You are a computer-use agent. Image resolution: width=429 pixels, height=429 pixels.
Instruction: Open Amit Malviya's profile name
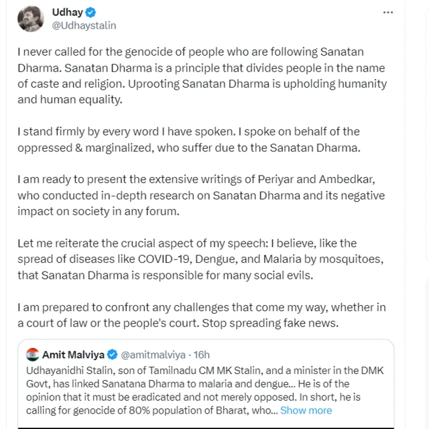click(73, 355)
